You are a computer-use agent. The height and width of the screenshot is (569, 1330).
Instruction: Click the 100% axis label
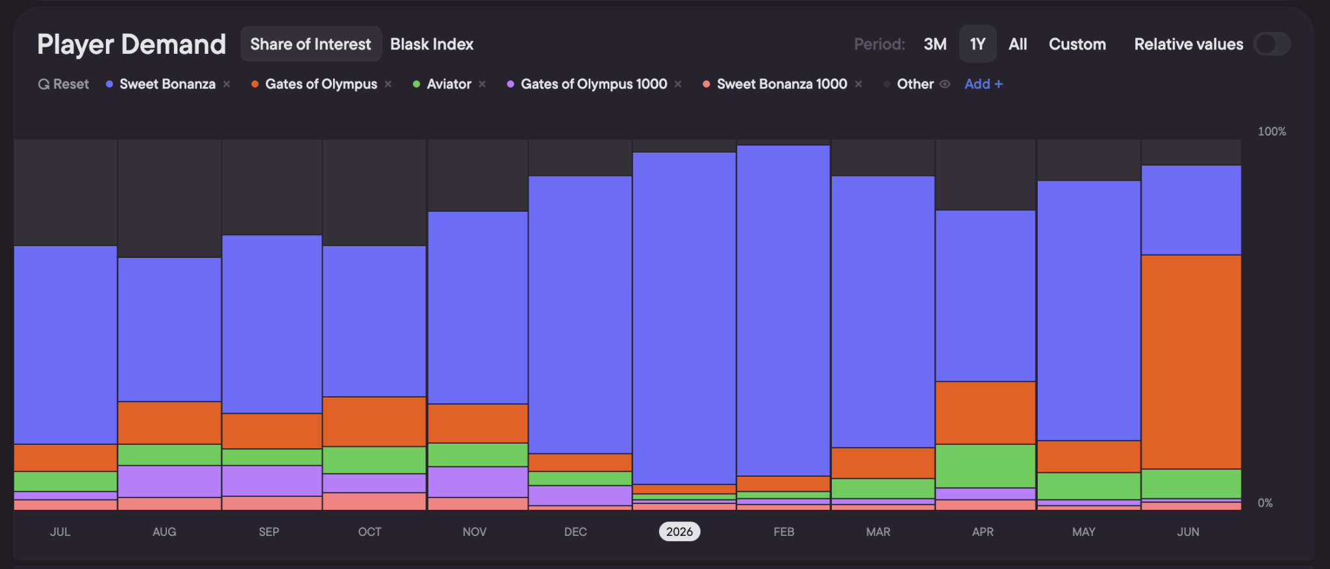pyautogui.click(x=1272, y=131)
